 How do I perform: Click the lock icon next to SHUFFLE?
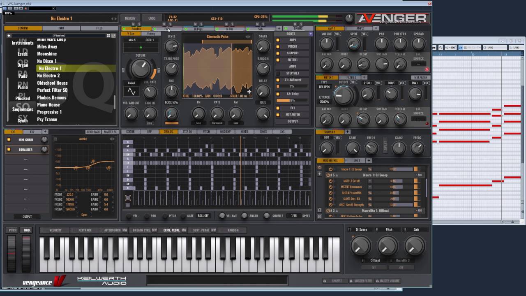pyautogui.click(x=325, y=281)
